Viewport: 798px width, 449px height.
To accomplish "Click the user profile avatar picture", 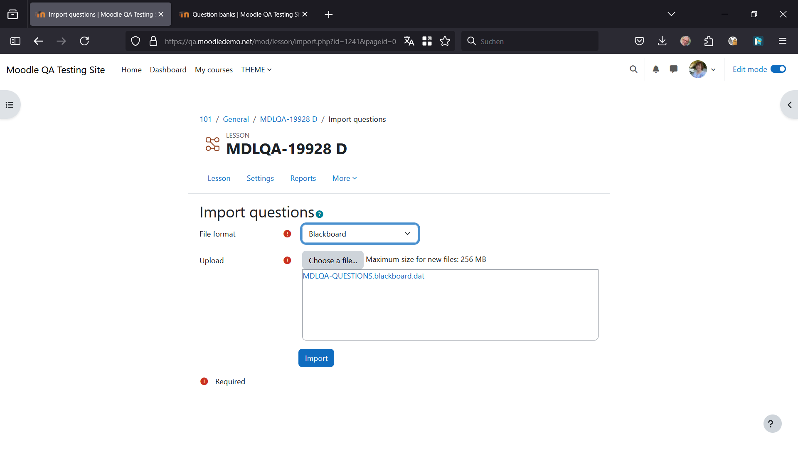I will coord(698,69).
